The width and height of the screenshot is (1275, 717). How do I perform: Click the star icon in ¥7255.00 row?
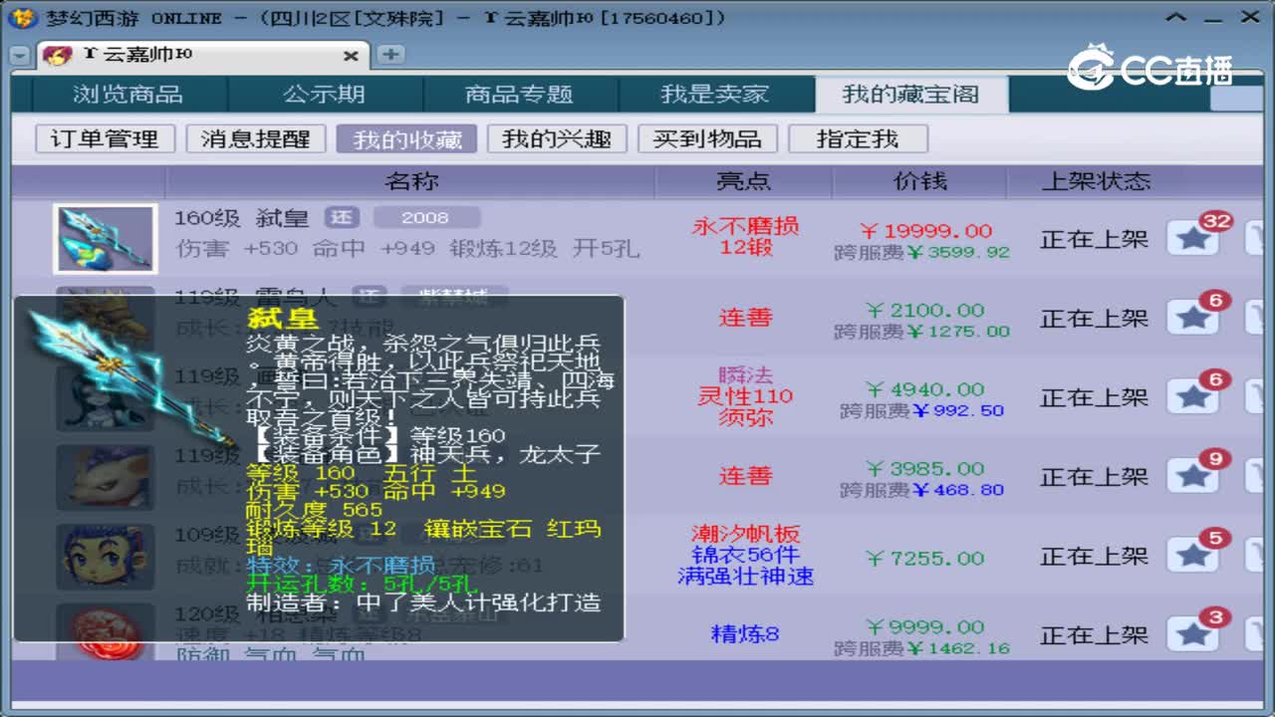(x=1192, y=556)
